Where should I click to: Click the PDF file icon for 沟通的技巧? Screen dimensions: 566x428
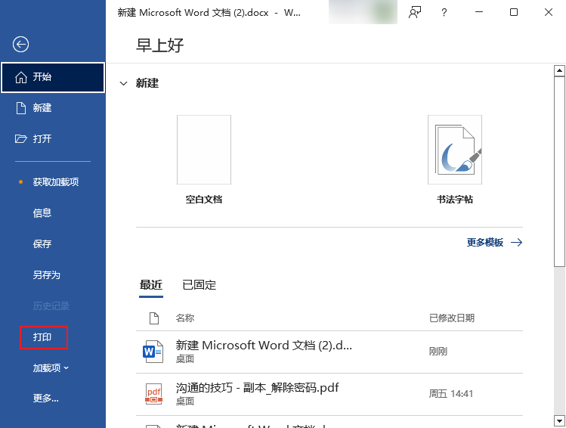153,394
